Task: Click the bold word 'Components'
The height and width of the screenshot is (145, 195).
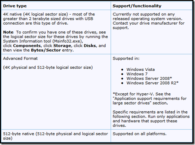Action: pos(27,46)
